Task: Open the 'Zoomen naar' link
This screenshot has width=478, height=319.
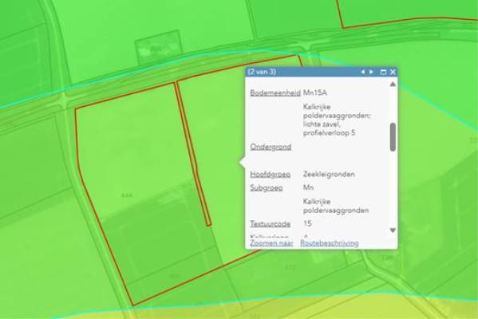Action: click(271, 243)
